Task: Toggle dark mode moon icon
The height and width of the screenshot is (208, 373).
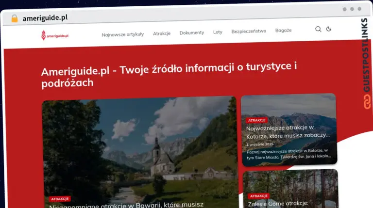Action: tap(329, 29)
